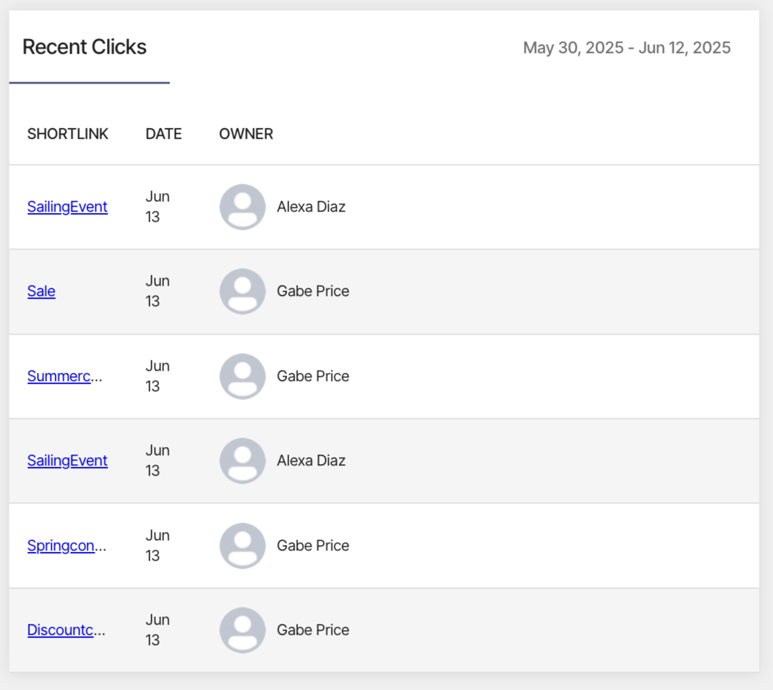Click owner Gabe Price in the Springcon... row
Screen dimensions: 773x690
coord(313,546)
